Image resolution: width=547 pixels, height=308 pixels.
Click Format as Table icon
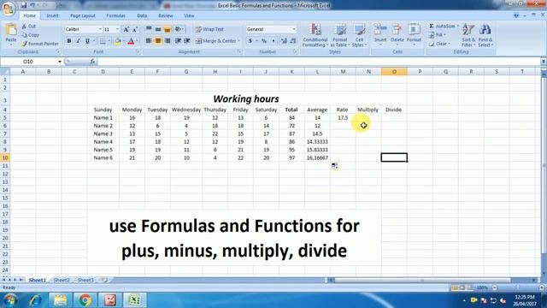pyautogui.click(x=340, y=35)
